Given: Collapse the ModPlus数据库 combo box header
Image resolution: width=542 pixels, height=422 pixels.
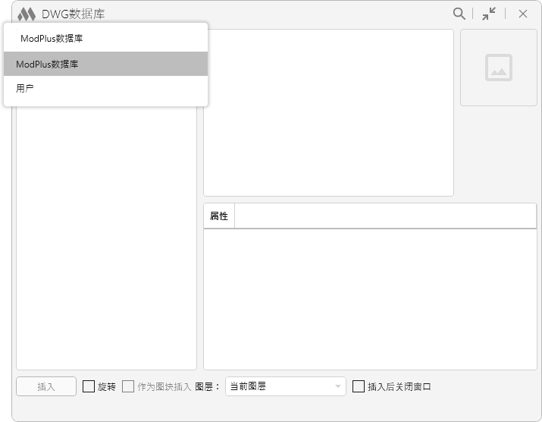Looking at the screenshot, I should pyautogui.click(x=106, y=38).
